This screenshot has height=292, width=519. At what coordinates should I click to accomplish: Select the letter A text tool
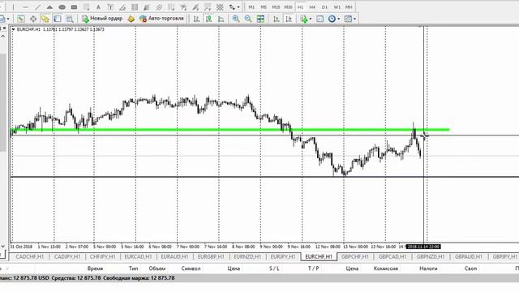[x=98, y=7]
